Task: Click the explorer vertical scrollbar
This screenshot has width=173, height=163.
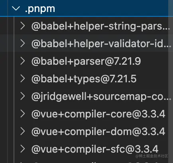Action: [171, 81]
